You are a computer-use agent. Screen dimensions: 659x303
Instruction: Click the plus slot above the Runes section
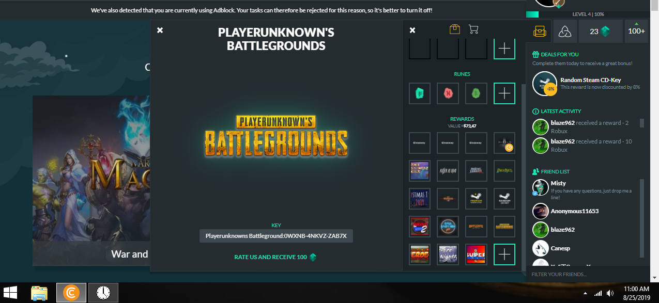tap(504, 49)
